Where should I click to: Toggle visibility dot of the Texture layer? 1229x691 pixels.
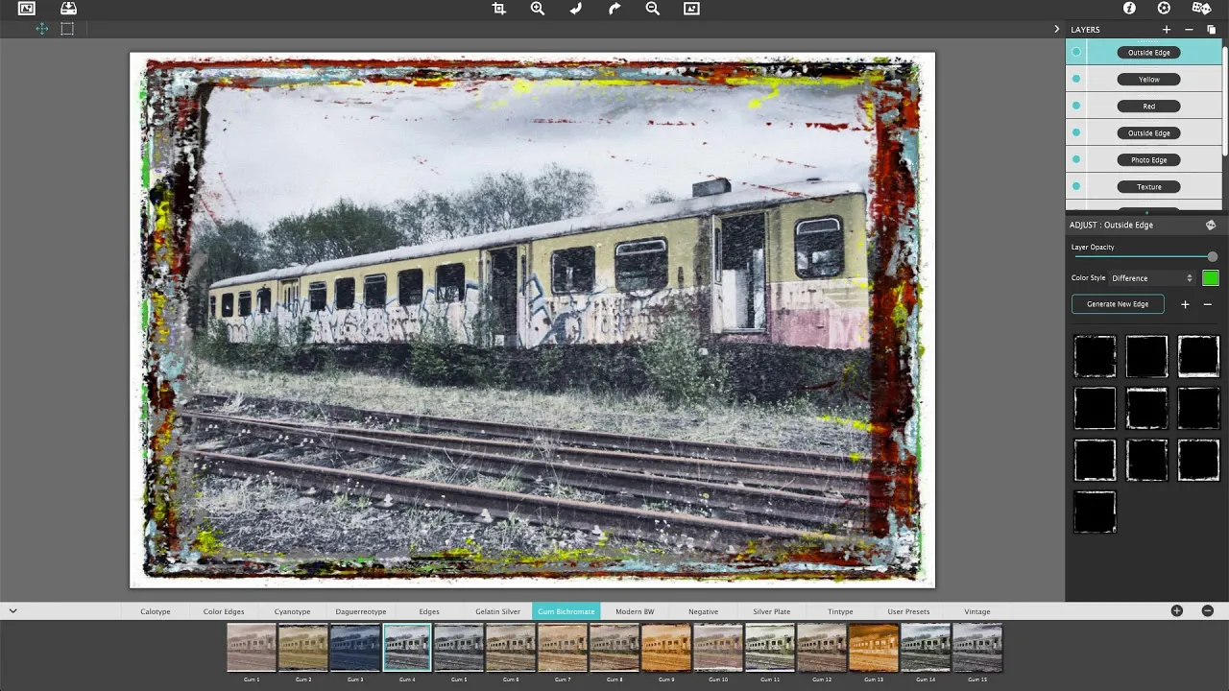tap(1076, 186)
